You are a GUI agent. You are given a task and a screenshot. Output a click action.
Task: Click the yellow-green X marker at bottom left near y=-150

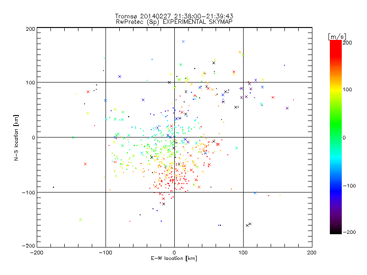pos(81,220)
